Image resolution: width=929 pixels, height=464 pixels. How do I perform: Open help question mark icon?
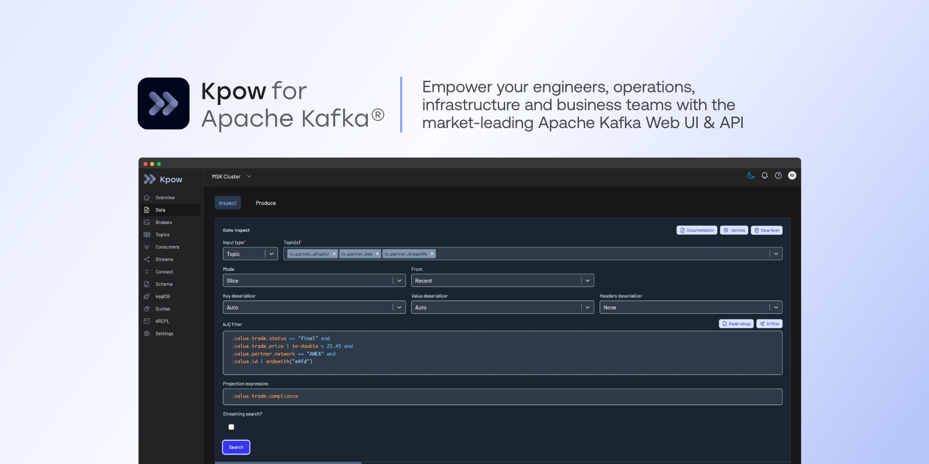tap(778, 176)
